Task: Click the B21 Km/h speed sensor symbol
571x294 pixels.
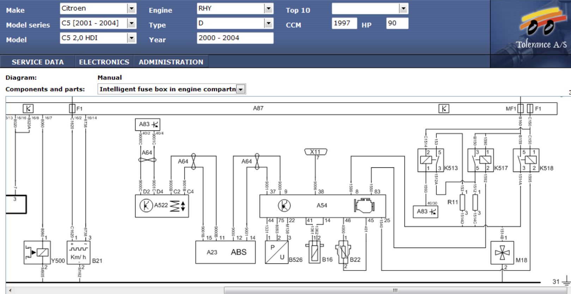Action: [x=79, y=253]
